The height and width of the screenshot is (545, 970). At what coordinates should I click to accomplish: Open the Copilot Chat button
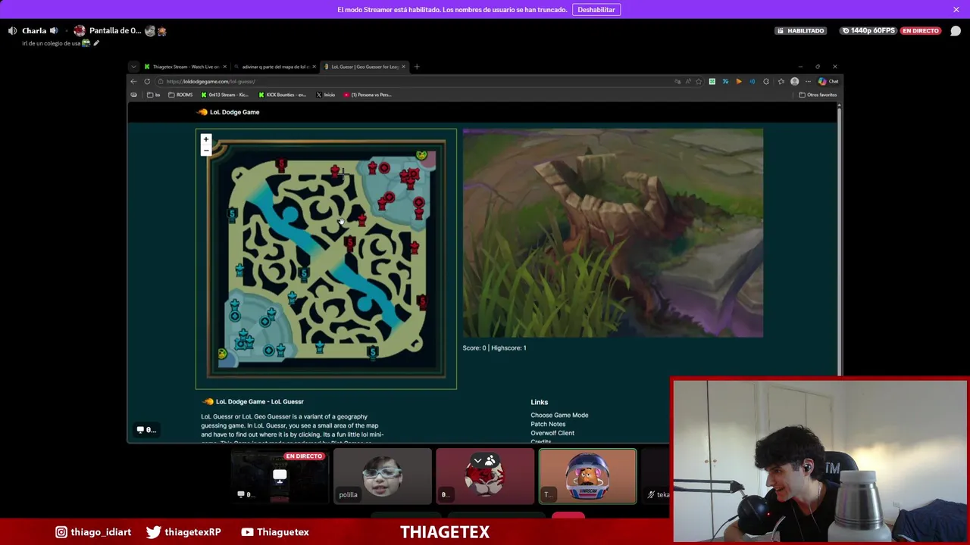828,81
